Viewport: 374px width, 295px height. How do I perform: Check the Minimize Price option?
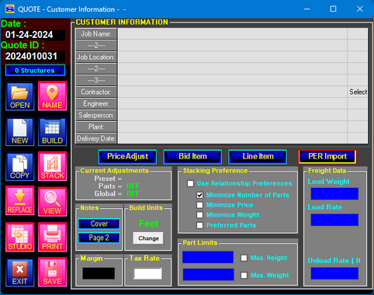tap(199, 205)
